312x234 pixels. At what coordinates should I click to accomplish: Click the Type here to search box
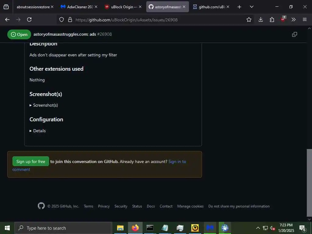click(x=63, y=228)
